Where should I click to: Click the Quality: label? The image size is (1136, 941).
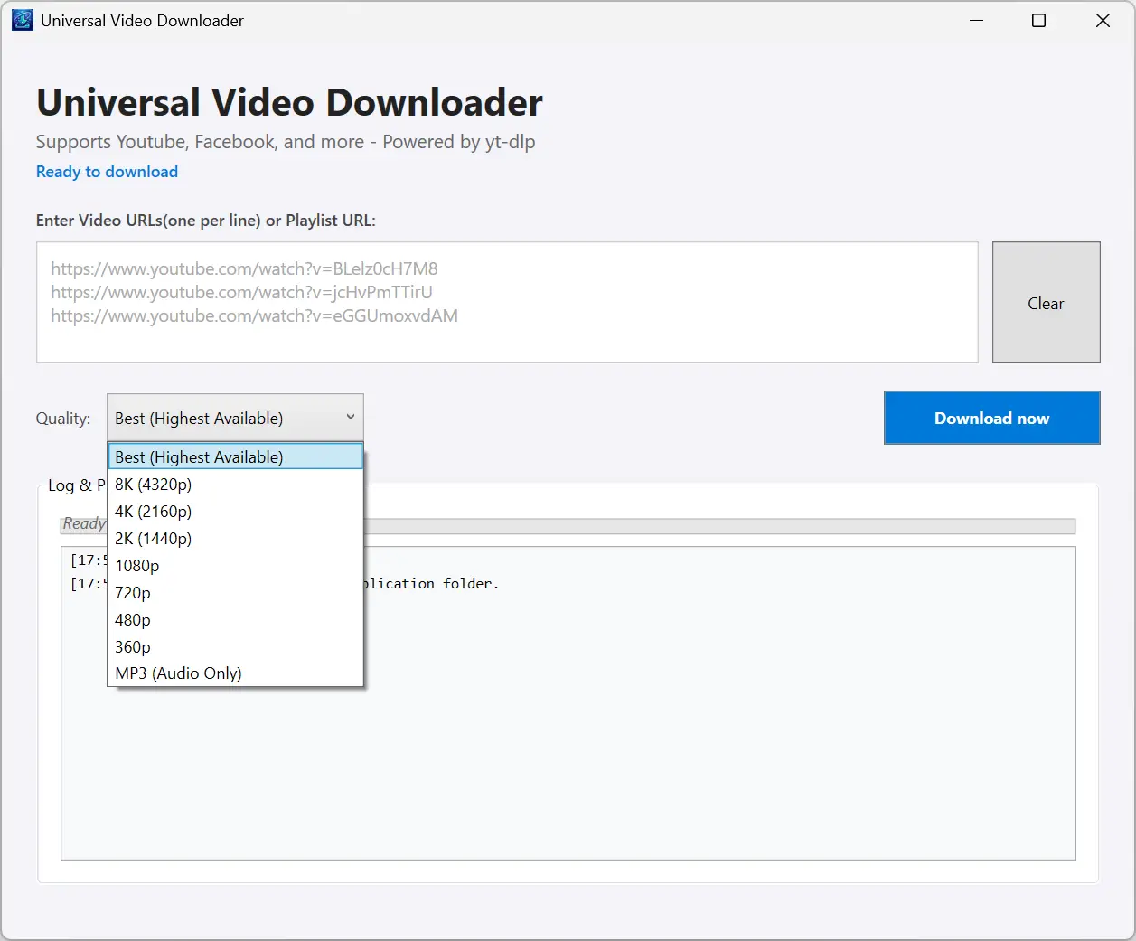[x=63, y=419]
